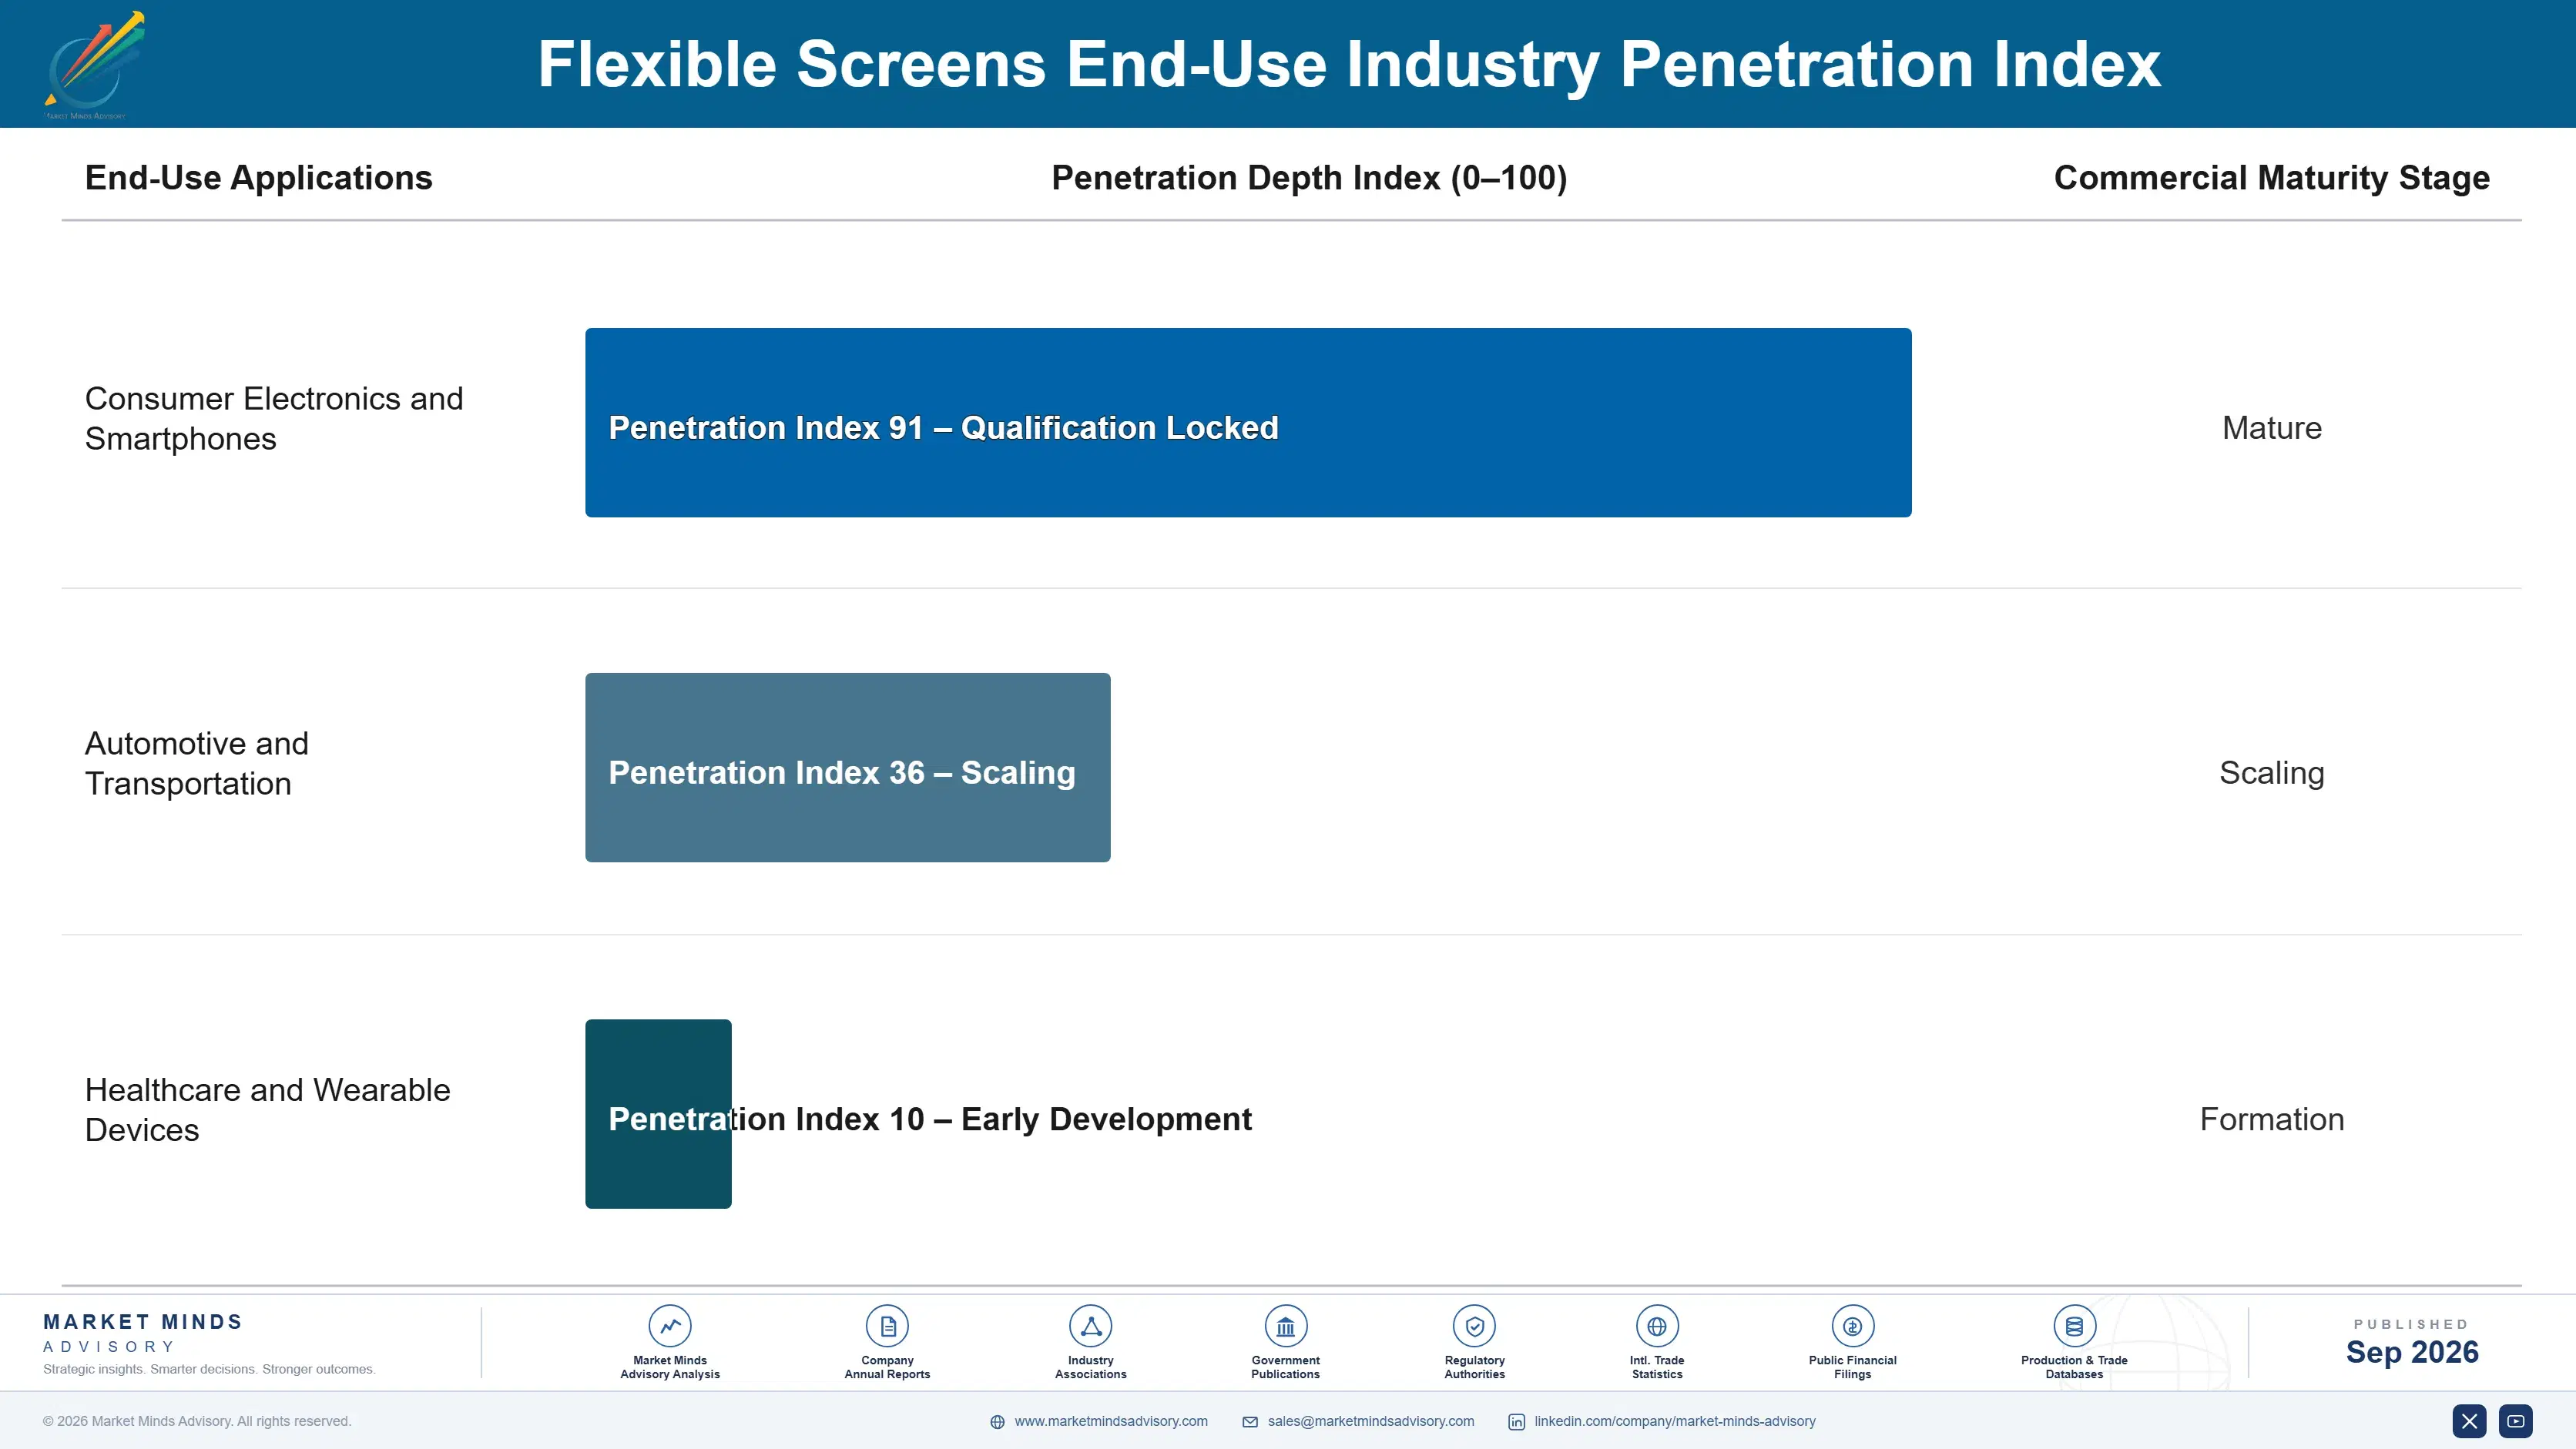This screenshot has height=1449, width=2576.
Task: Click 'Consumer Electronics and Smartphones' row label
Action: tap(274, 419)
